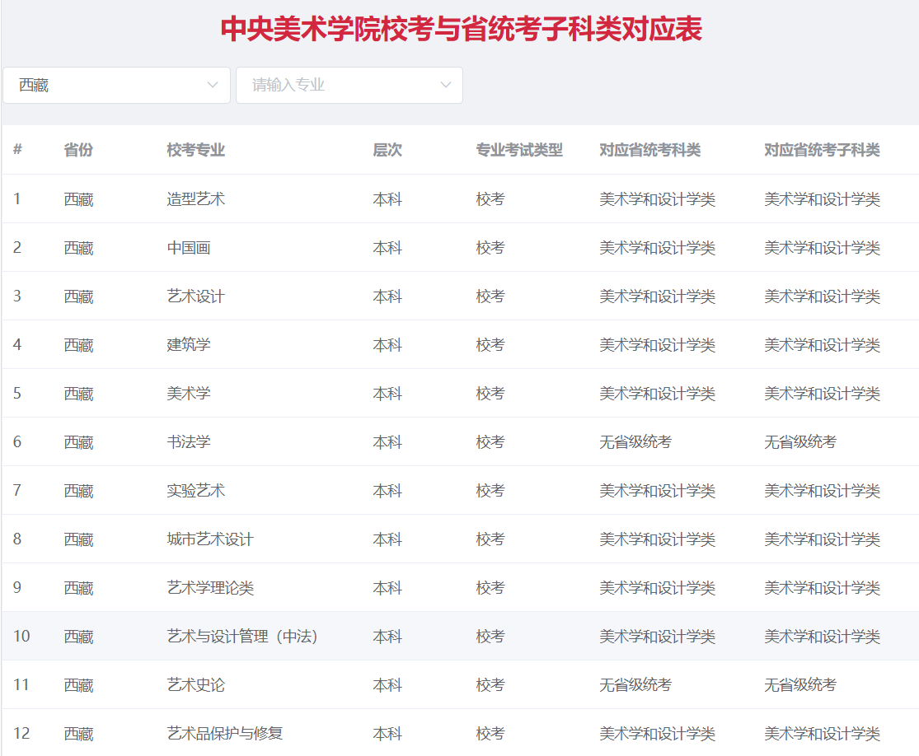This screenshot has height=756, width=919.
Task: Select the 造型艺术 major cell
Action: 196,199
